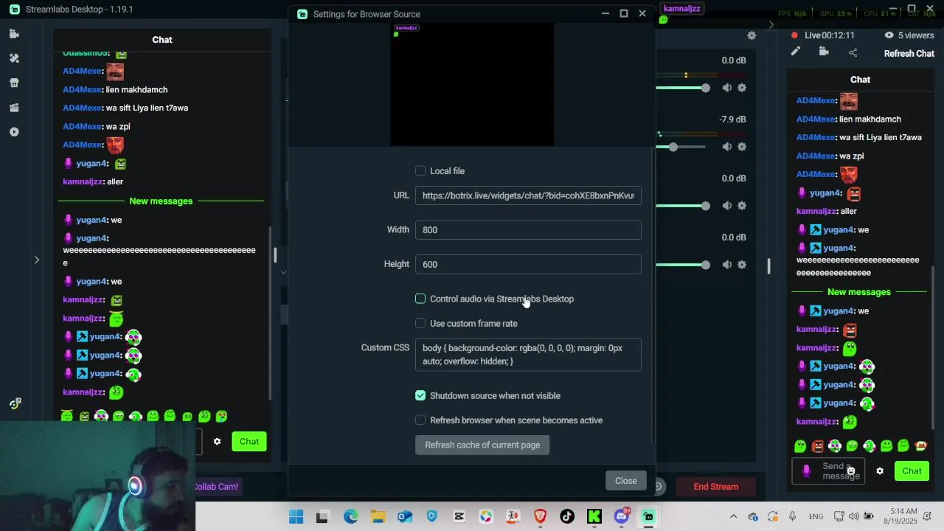Click the Width field showing 800
Screen dimensions: 944x531
coord(528,230)
